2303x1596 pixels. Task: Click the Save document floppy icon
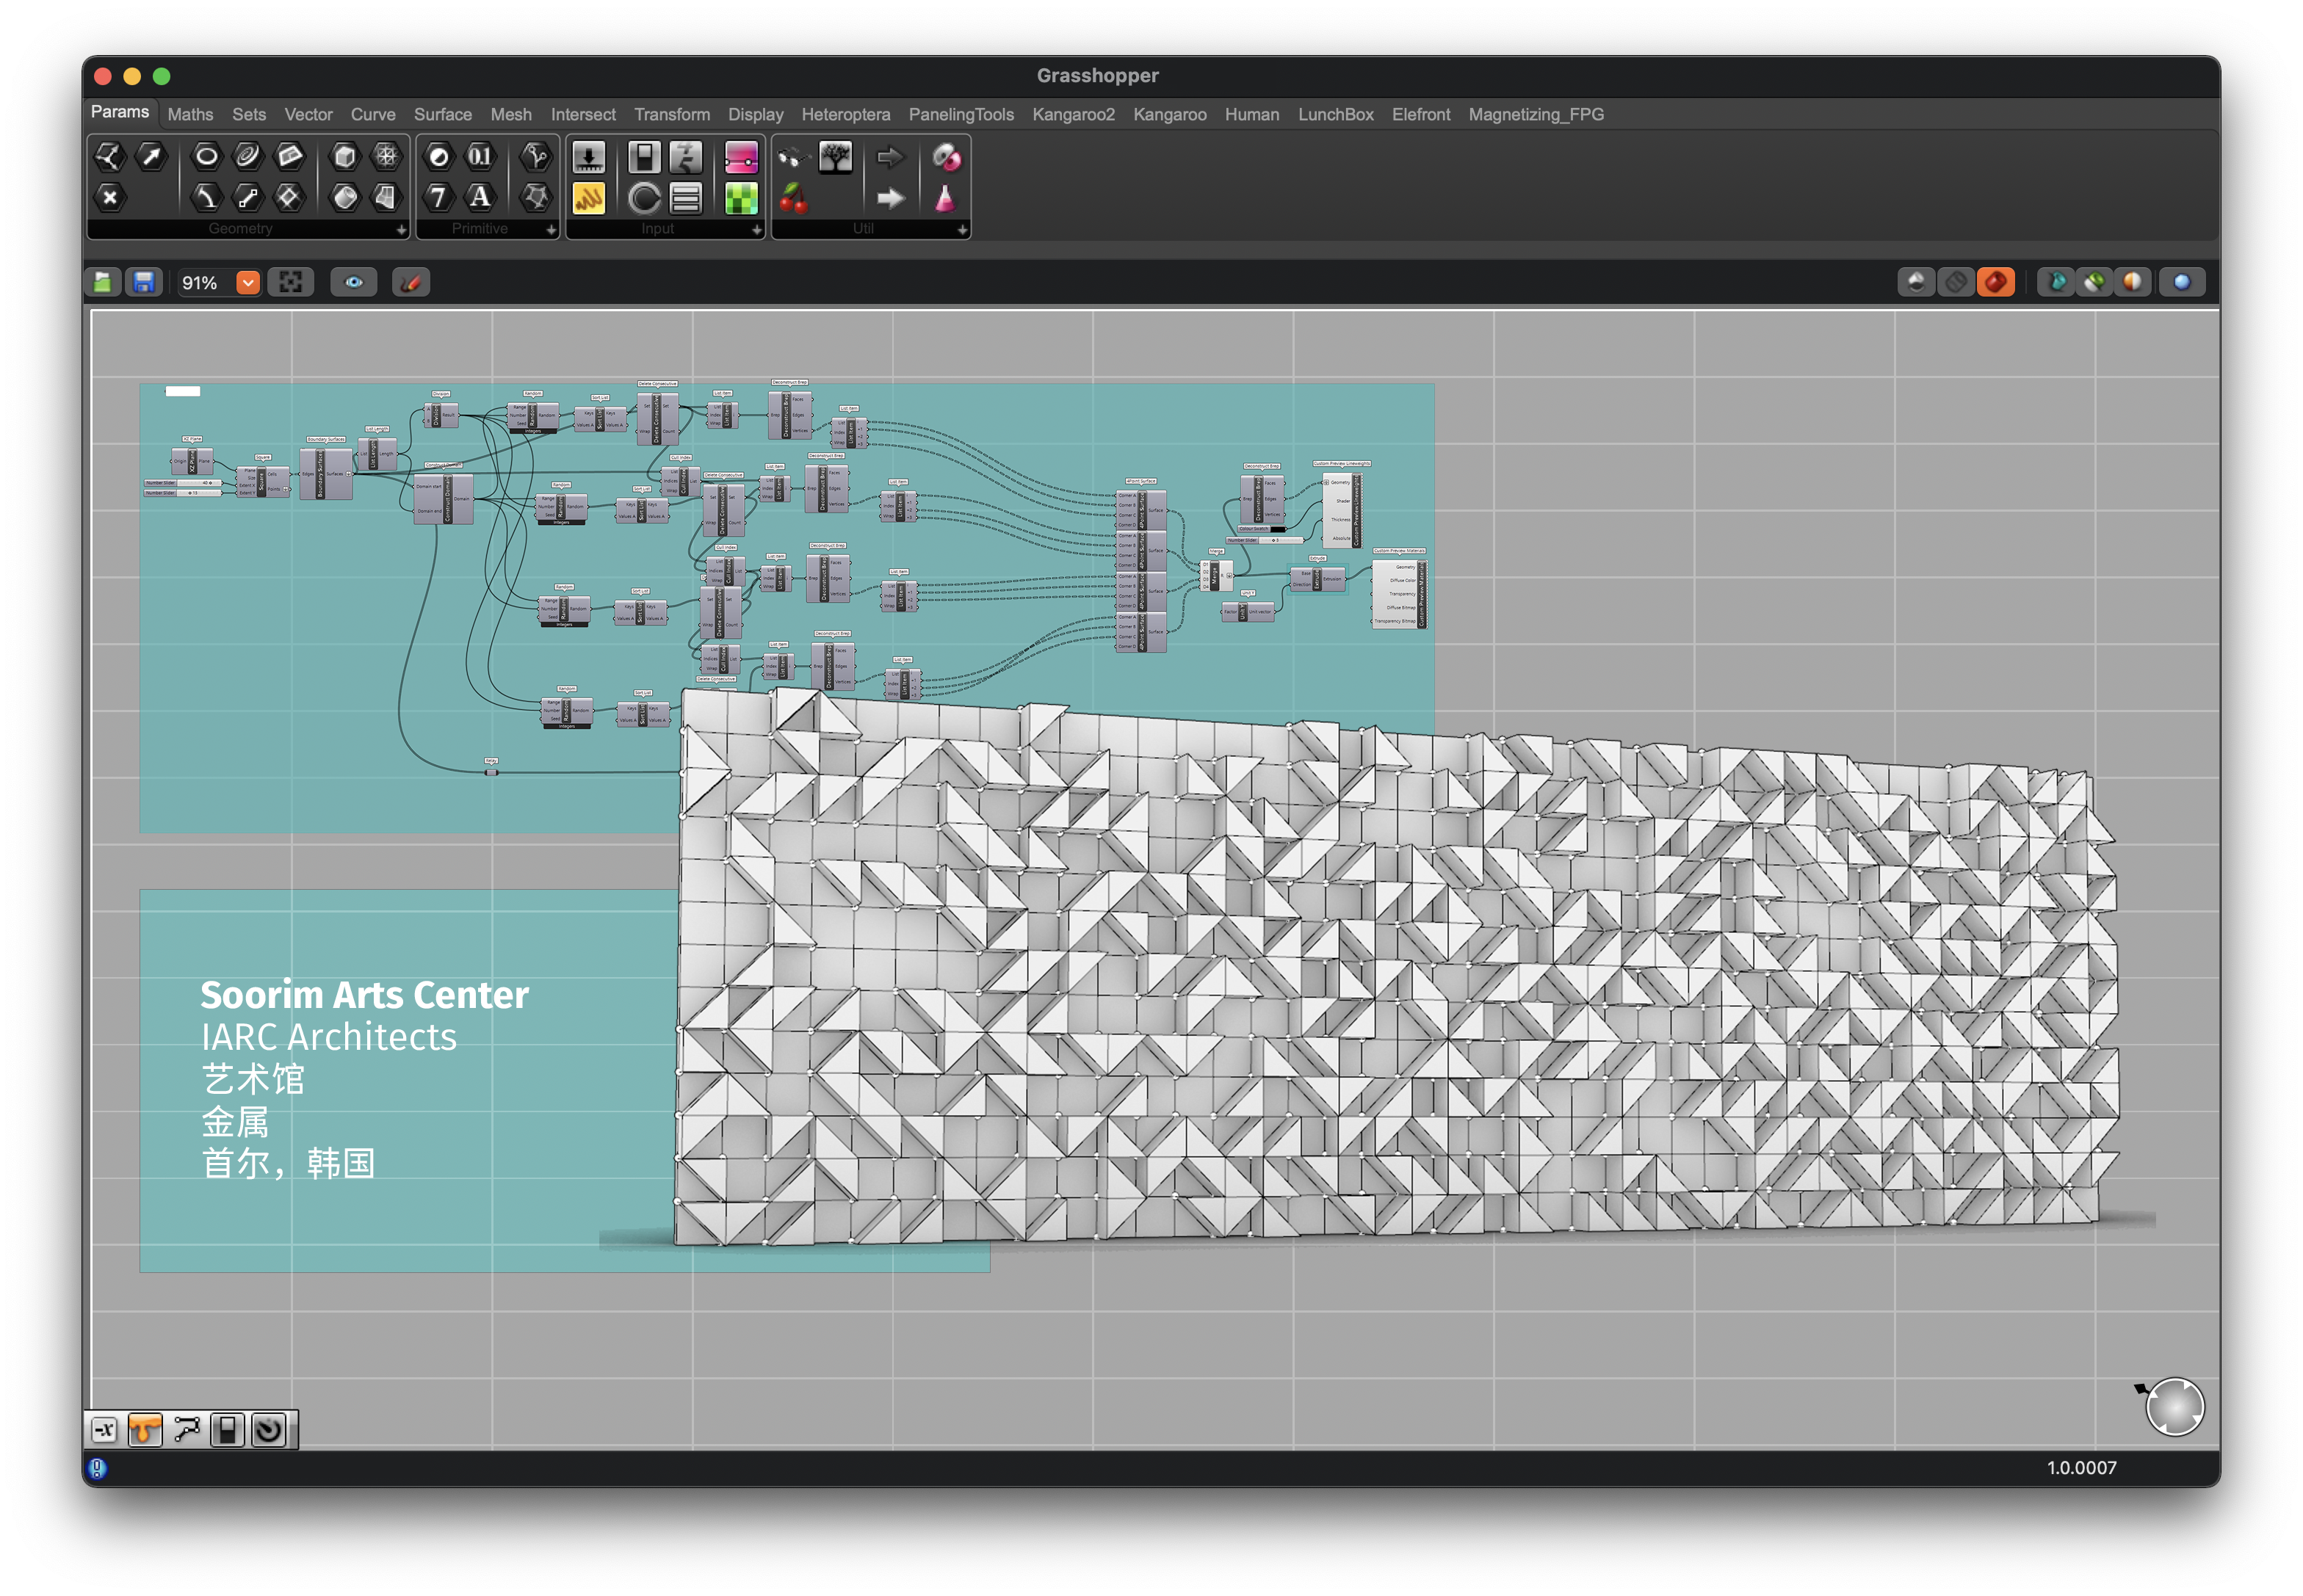pos(144,283)
